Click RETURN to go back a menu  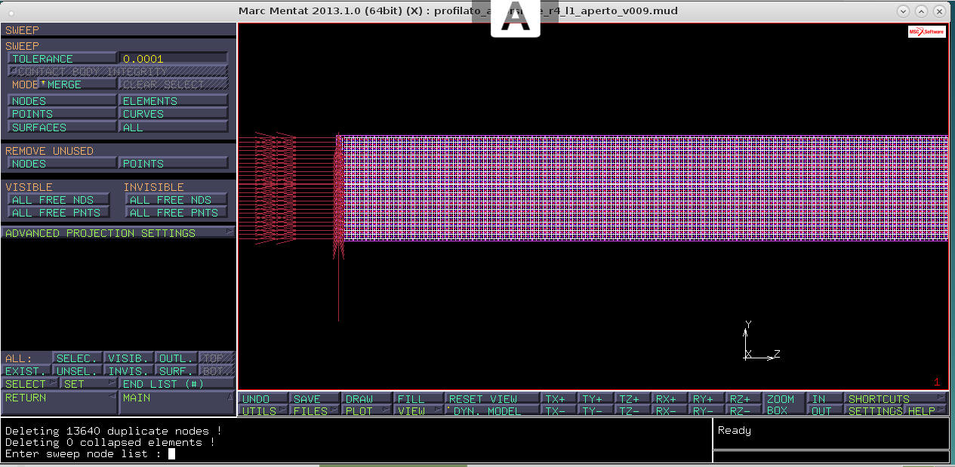[60, 403]
